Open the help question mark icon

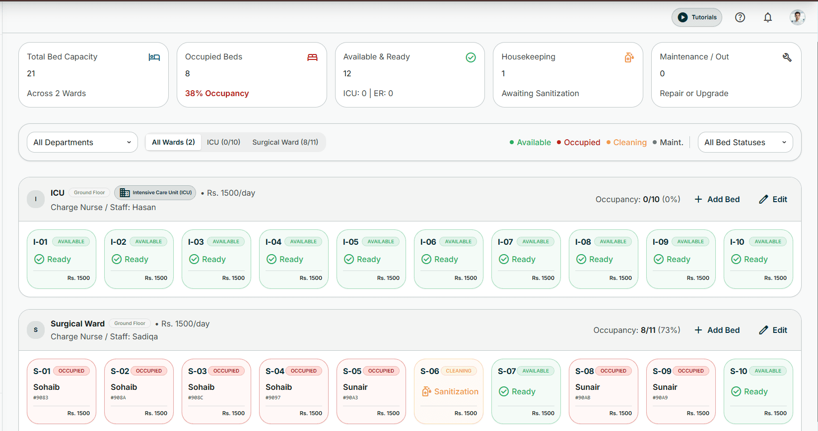point(740,17)
